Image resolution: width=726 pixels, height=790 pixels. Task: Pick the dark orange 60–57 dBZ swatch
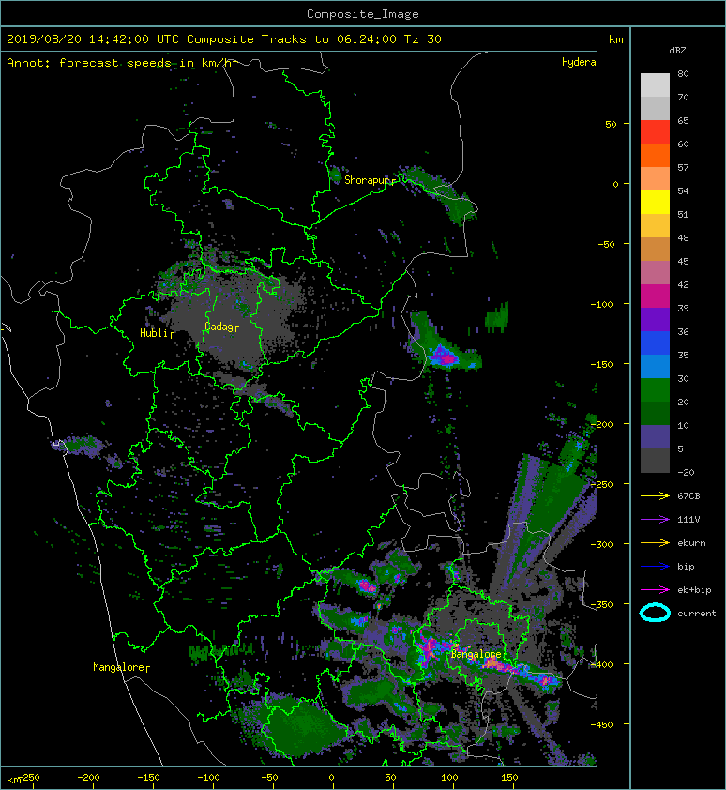655,156
